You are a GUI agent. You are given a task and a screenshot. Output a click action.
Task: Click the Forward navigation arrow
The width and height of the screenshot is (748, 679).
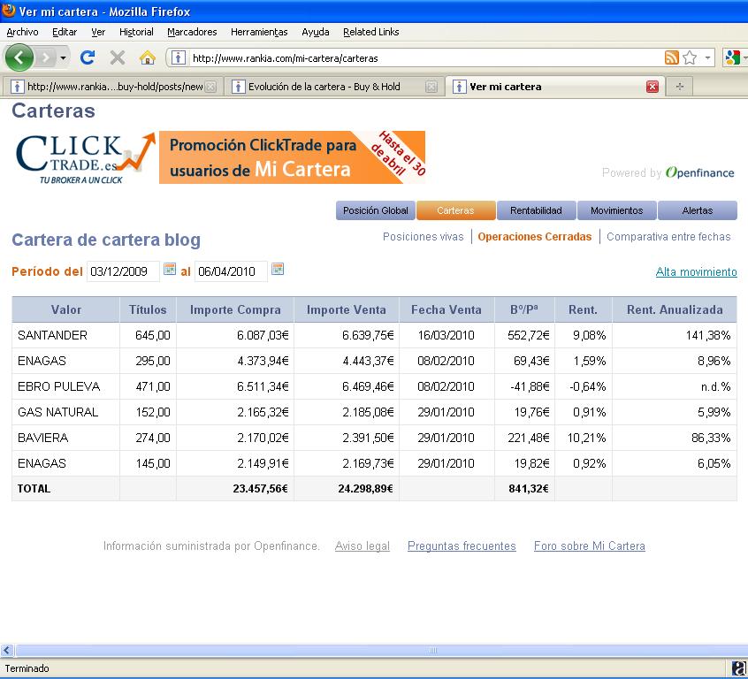(46, 58)
